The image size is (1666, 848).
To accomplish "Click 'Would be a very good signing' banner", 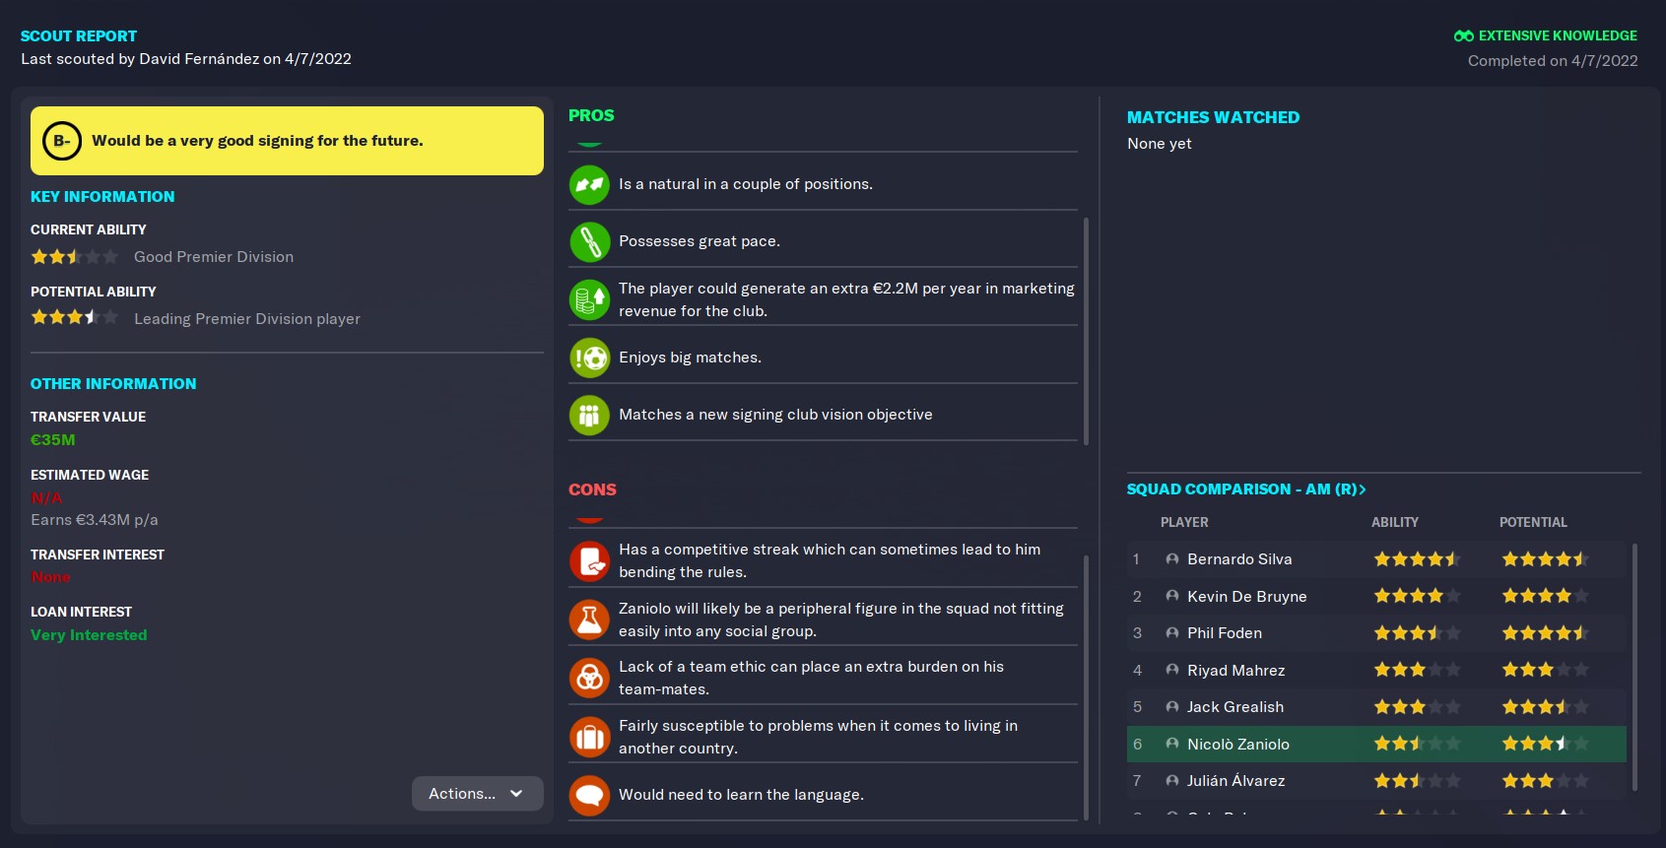I will (287, 141).
